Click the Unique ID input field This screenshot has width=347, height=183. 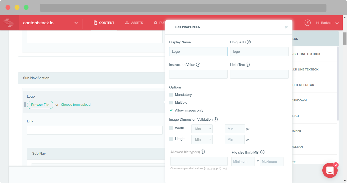tap(259, 51)
